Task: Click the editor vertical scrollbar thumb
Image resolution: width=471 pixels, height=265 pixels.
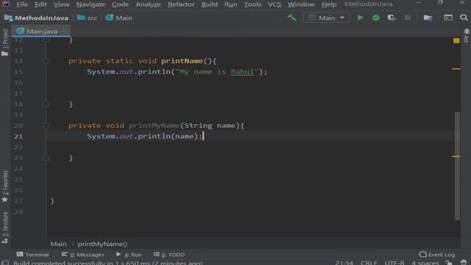Action: 457,166
